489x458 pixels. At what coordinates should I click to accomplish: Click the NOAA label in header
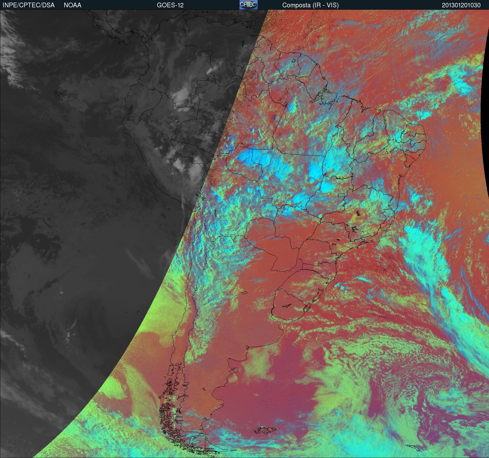click(72, 5)
